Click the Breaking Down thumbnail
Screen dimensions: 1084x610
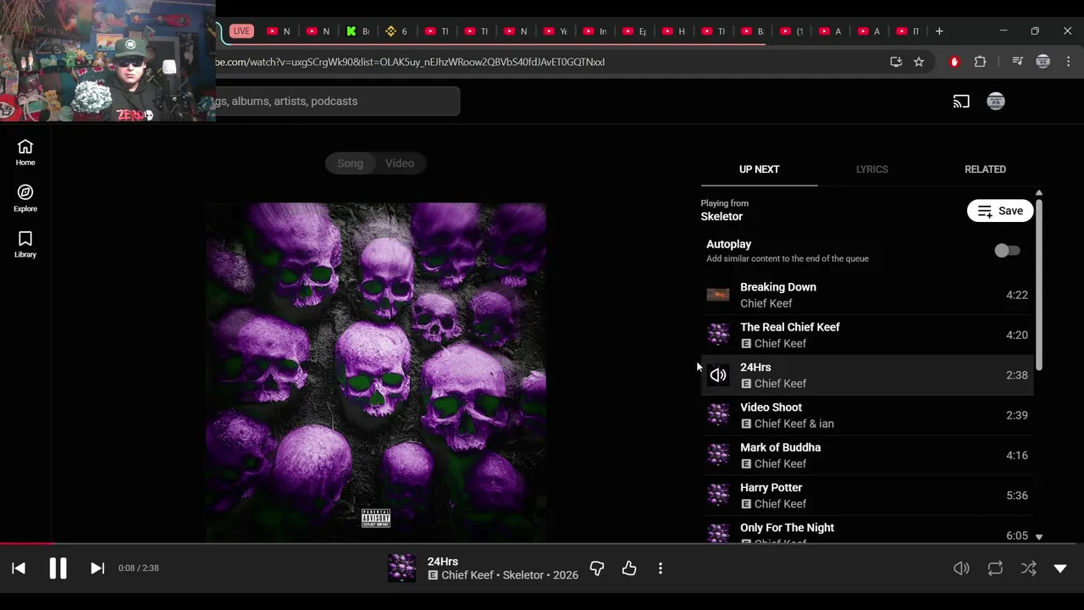coord(718,295)
